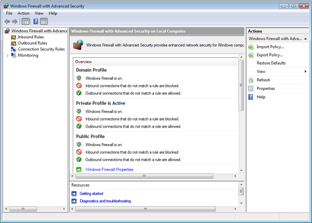The height and width of the screenshot is (223, 312).
Task: Collapse the Windows Firewall with Adva... actions section
Action: pyautogui.click(x=305, y=38)
